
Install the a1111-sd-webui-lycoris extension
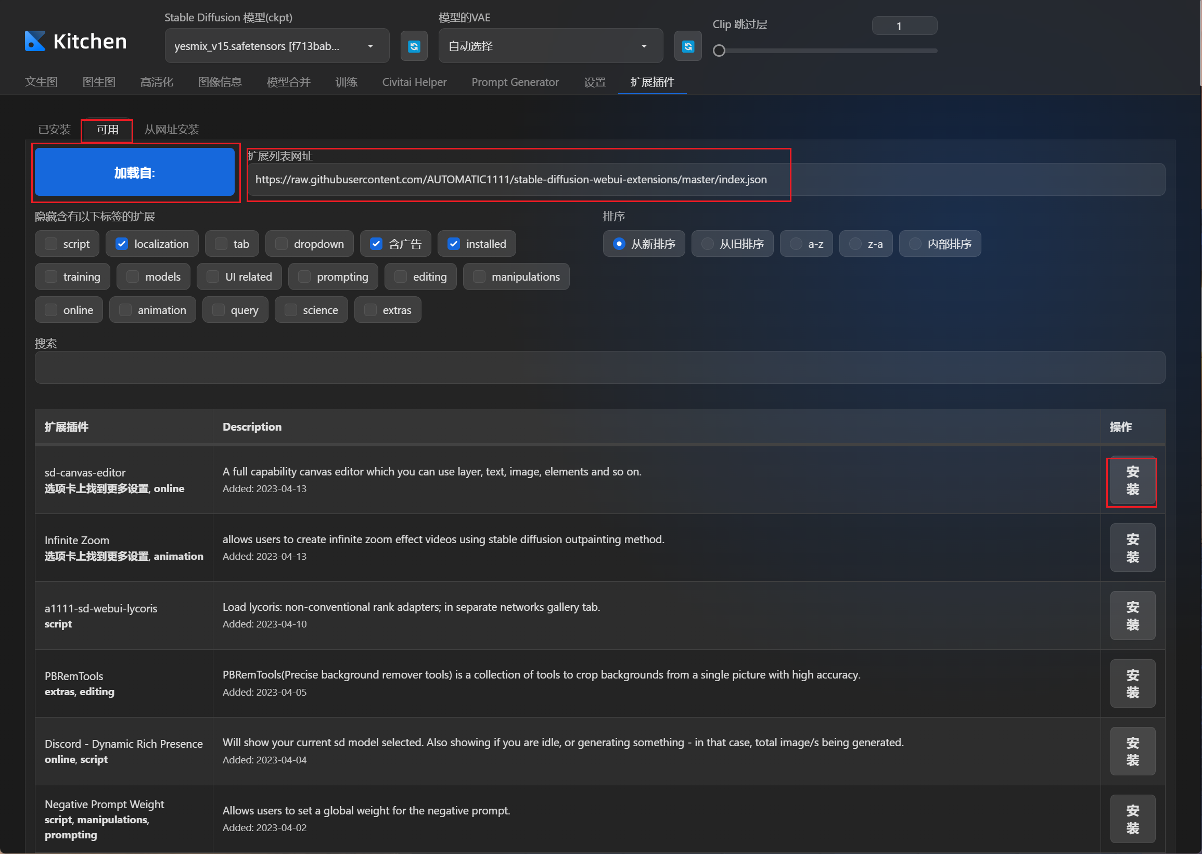pyautogui.click(x=1132, y=616)
